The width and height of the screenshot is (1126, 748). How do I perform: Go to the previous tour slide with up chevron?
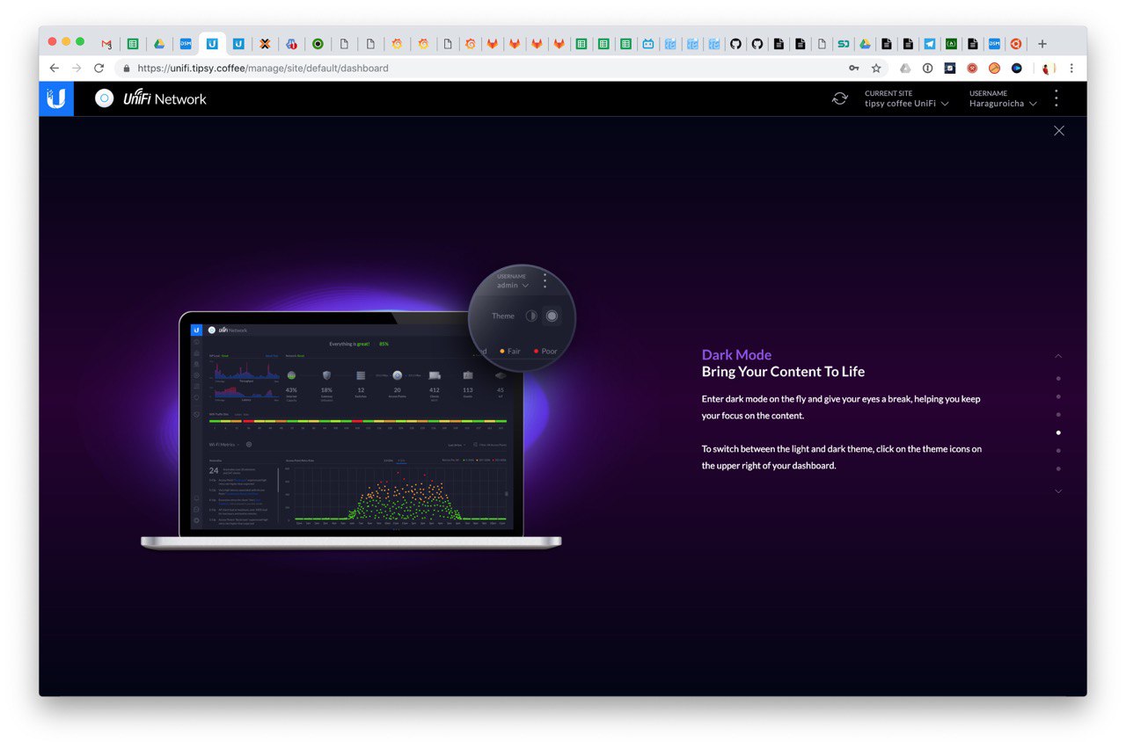pos(1058,356)
